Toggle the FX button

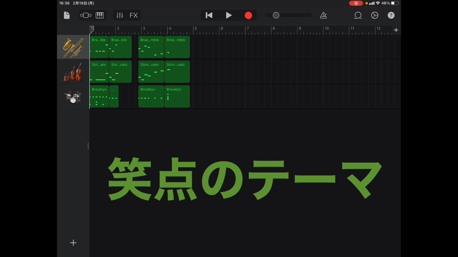click(134, 15)
